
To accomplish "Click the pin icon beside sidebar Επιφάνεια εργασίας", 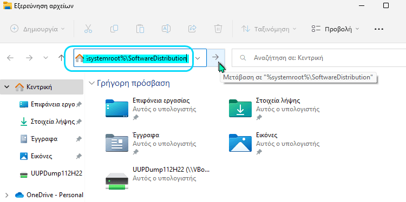I will (79, 104).
